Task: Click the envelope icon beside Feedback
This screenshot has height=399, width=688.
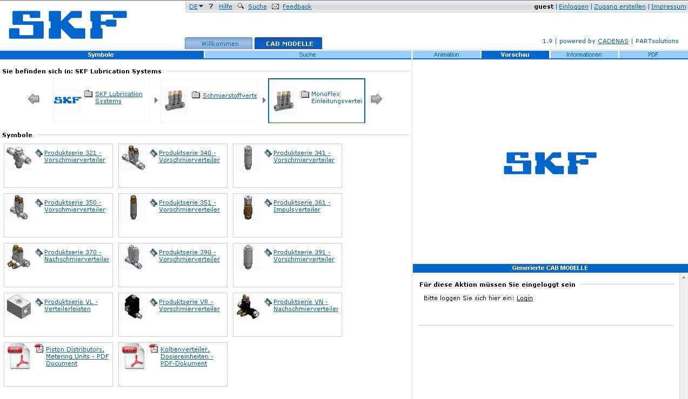Action: point(276,6)
